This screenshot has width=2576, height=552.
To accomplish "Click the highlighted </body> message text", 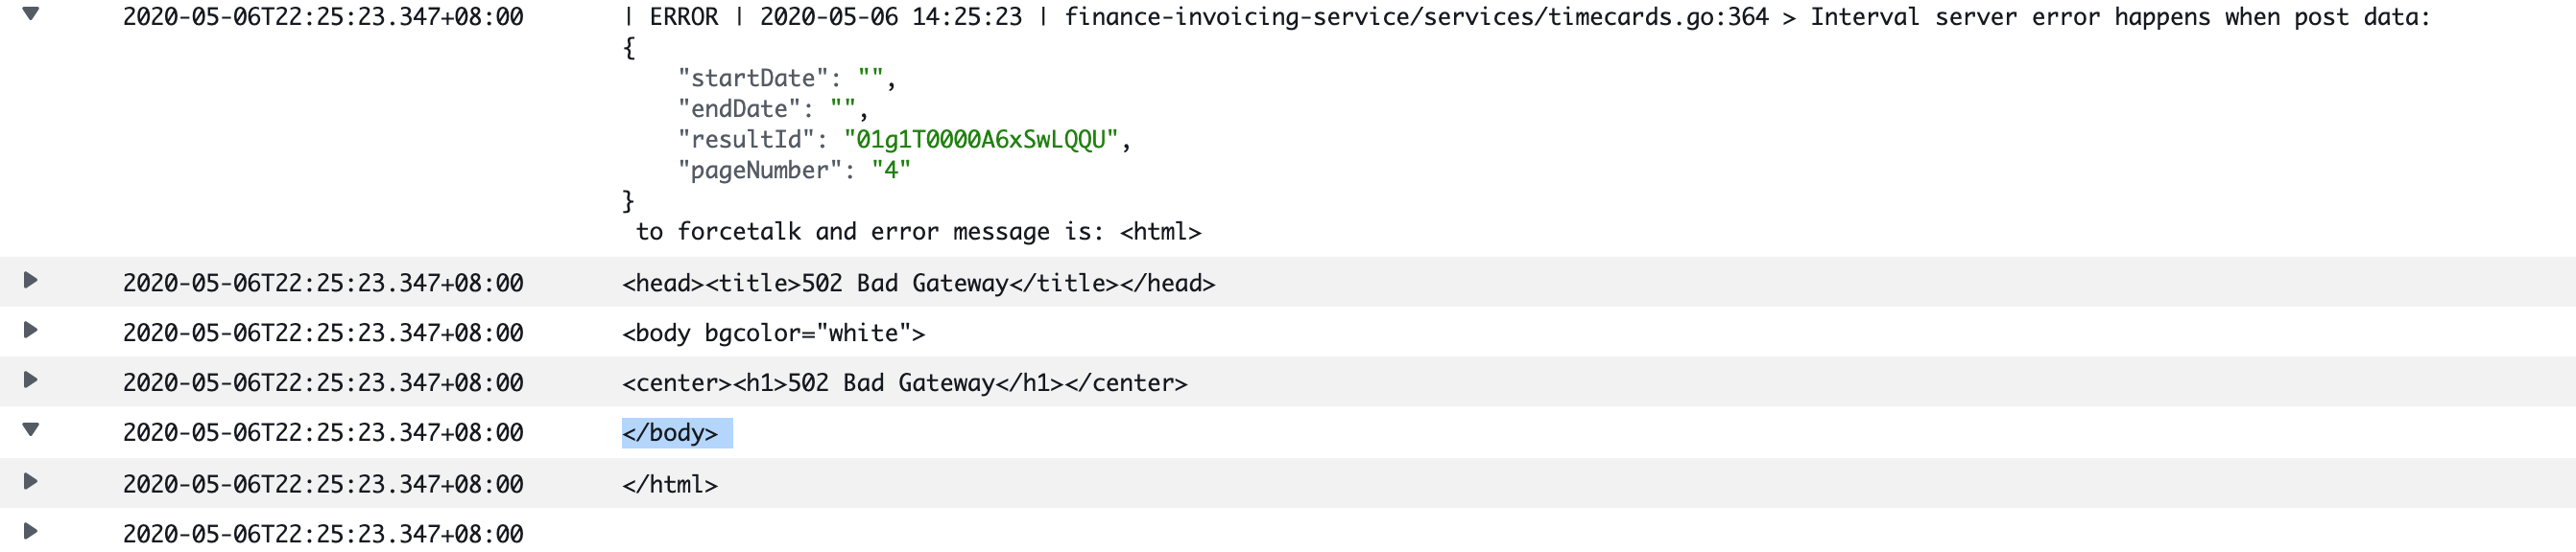I will [x=670, y=433].
